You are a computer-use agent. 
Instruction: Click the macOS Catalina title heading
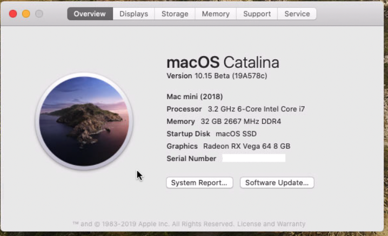tap(223, 62)
